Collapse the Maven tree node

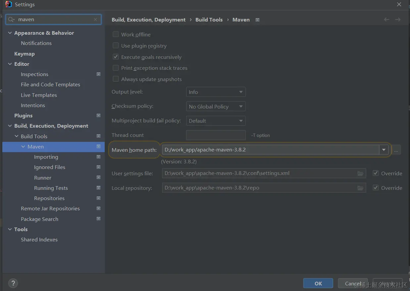click(x=23, y=146)
